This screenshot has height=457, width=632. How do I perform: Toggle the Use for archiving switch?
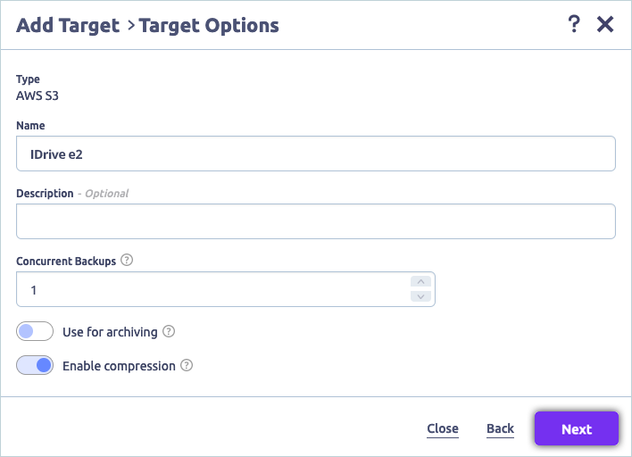pyautogui.click(x=35, y=332)
